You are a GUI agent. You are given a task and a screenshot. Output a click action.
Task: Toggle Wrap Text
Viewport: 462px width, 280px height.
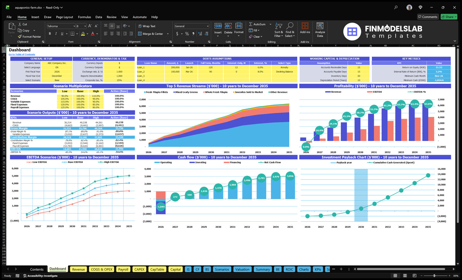147,26
